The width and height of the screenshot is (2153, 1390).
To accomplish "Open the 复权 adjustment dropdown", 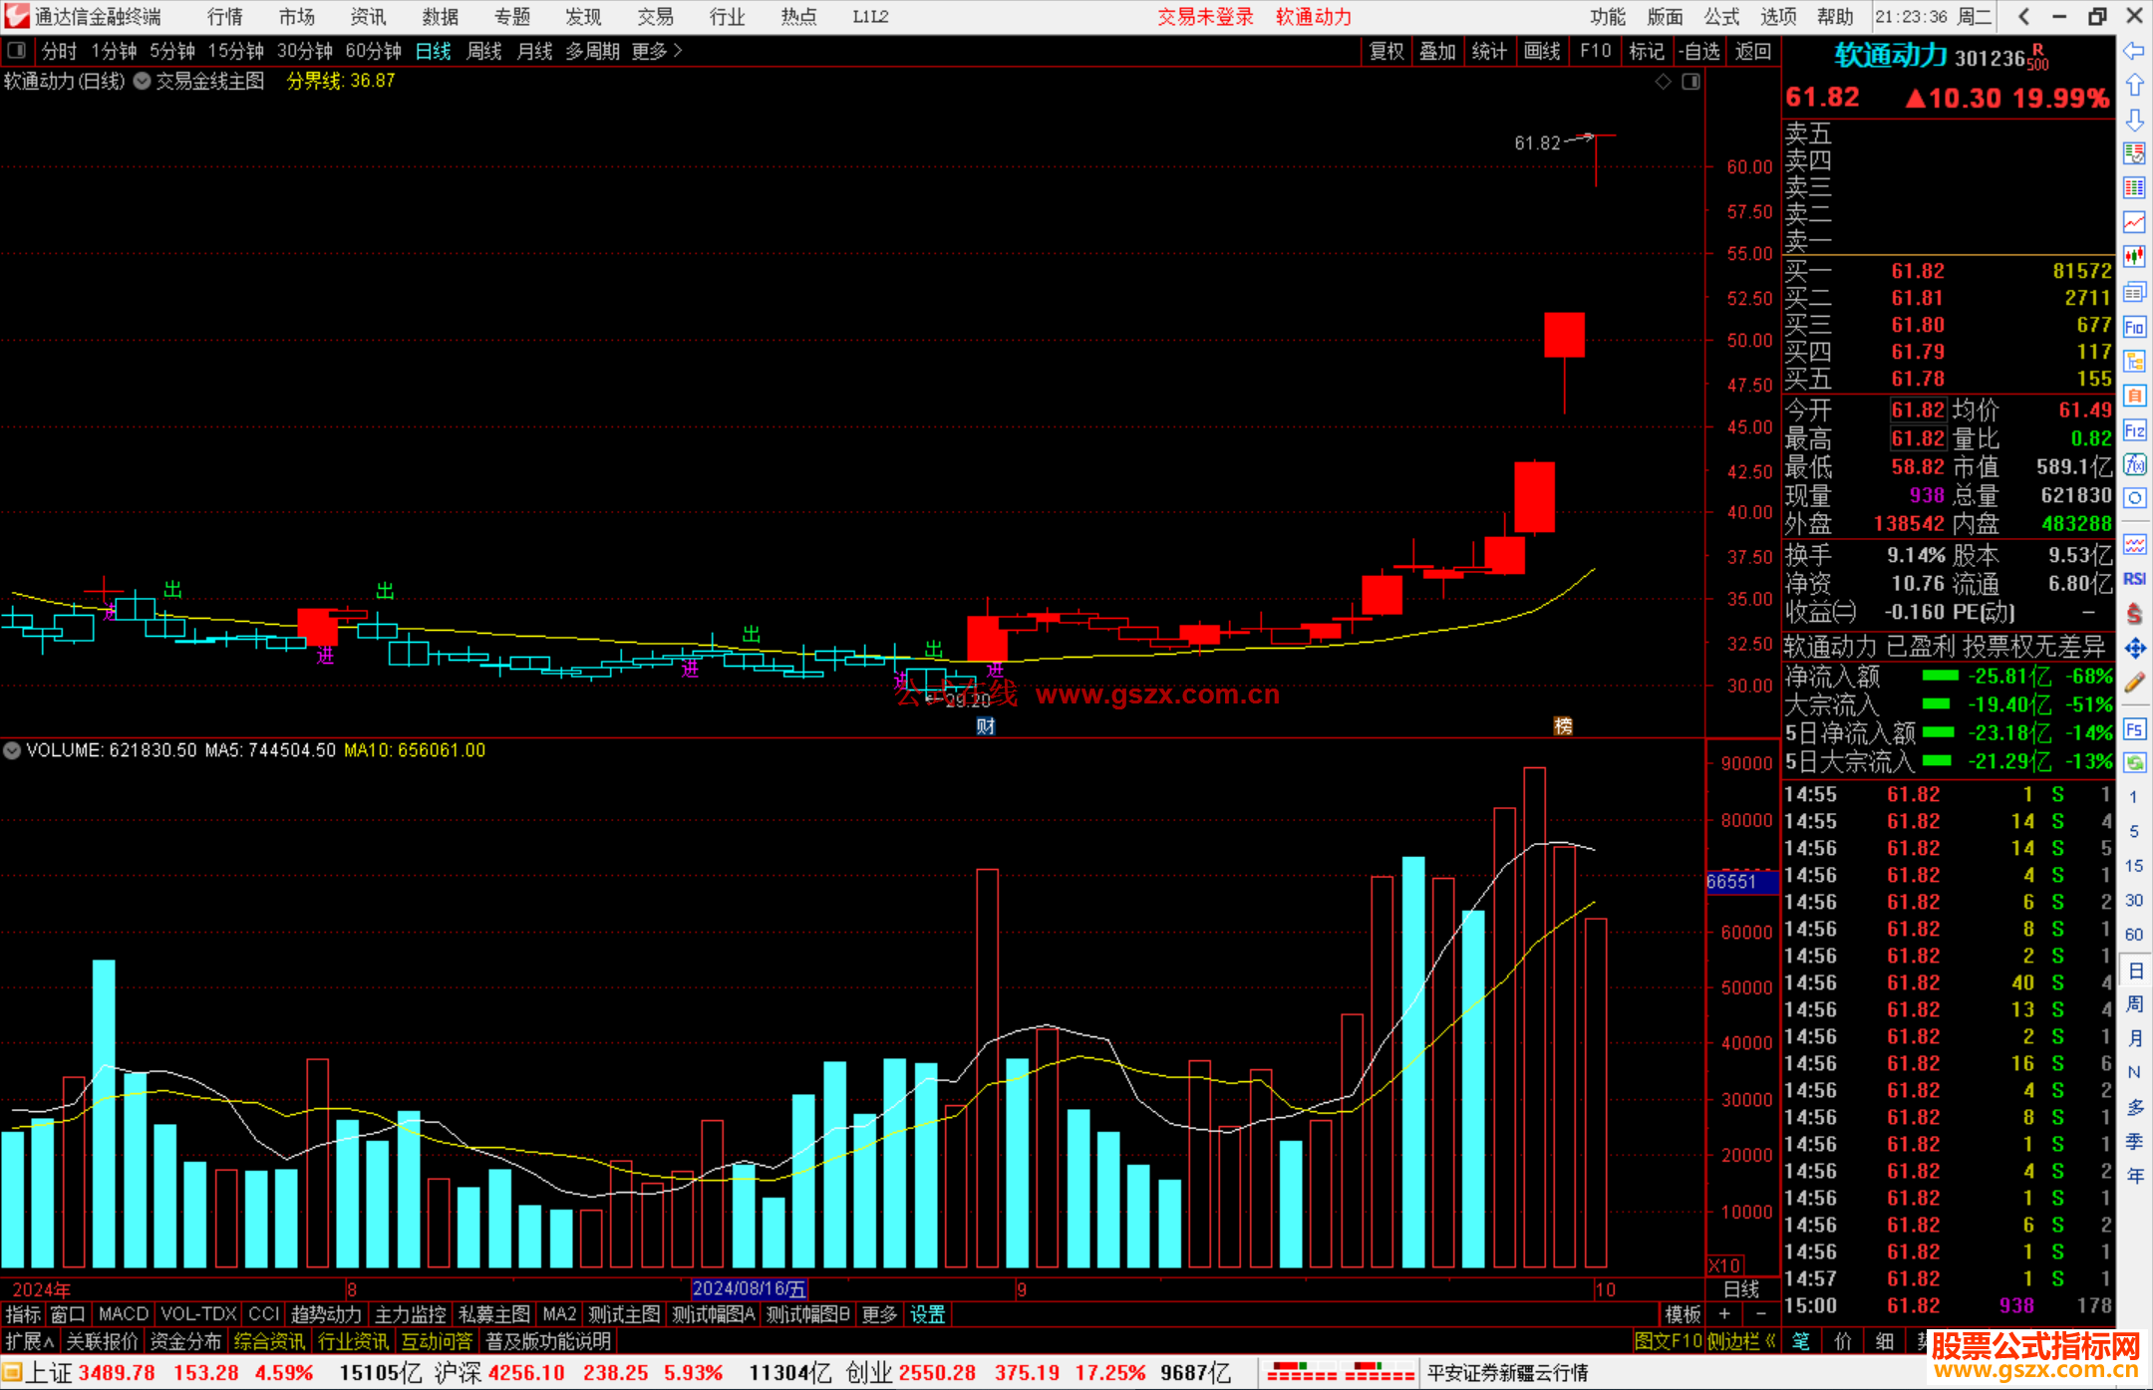I will tap(1386, 51).
